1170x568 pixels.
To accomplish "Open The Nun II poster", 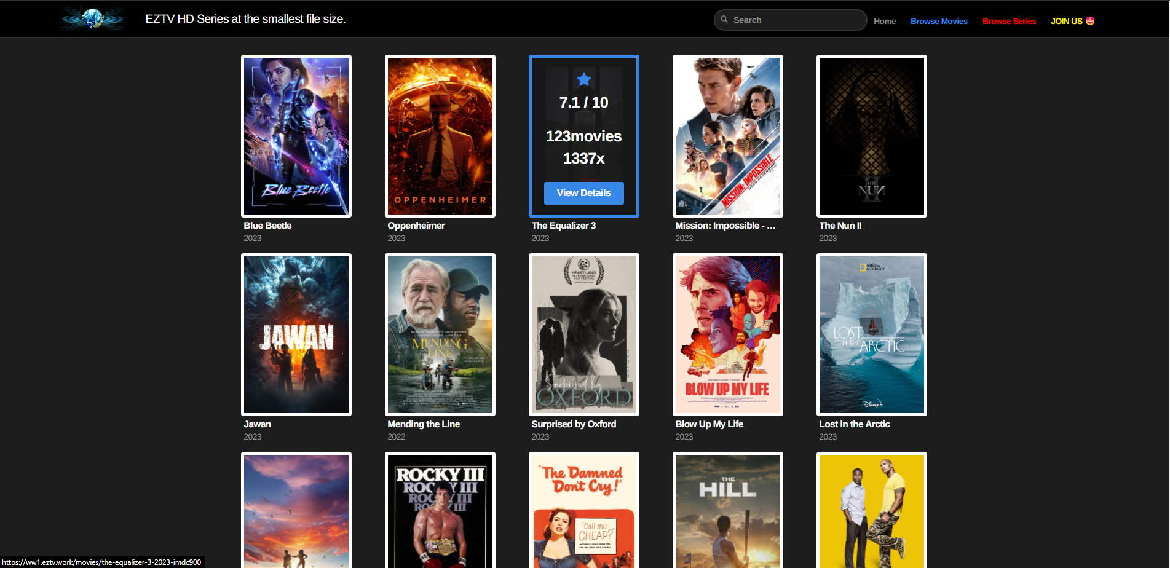I will click(x=872, y=136).
